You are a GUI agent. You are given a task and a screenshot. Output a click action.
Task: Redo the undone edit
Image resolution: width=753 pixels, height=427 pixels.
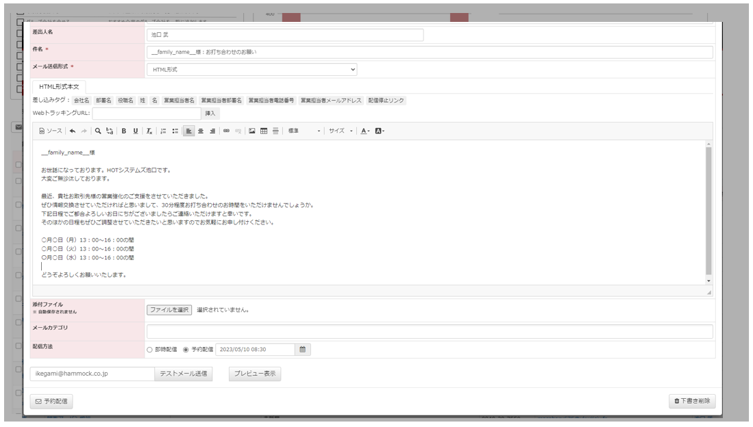click(x=84, y=131)
